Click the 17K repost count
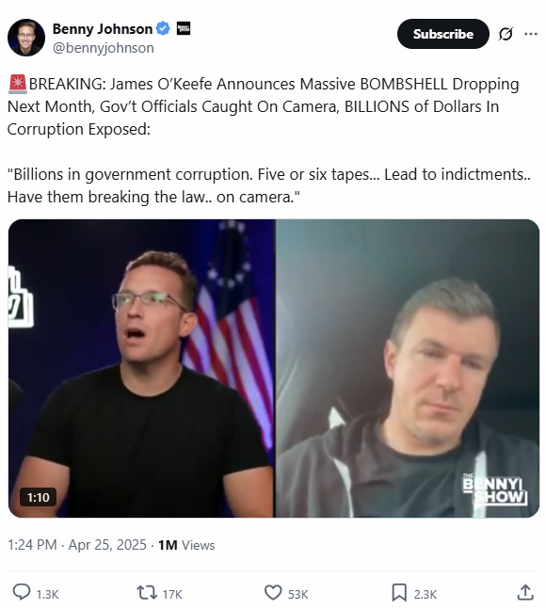Image resolution: width=546 pixels, height=609 pixels. pyautogui.click(x=172, y=594)
